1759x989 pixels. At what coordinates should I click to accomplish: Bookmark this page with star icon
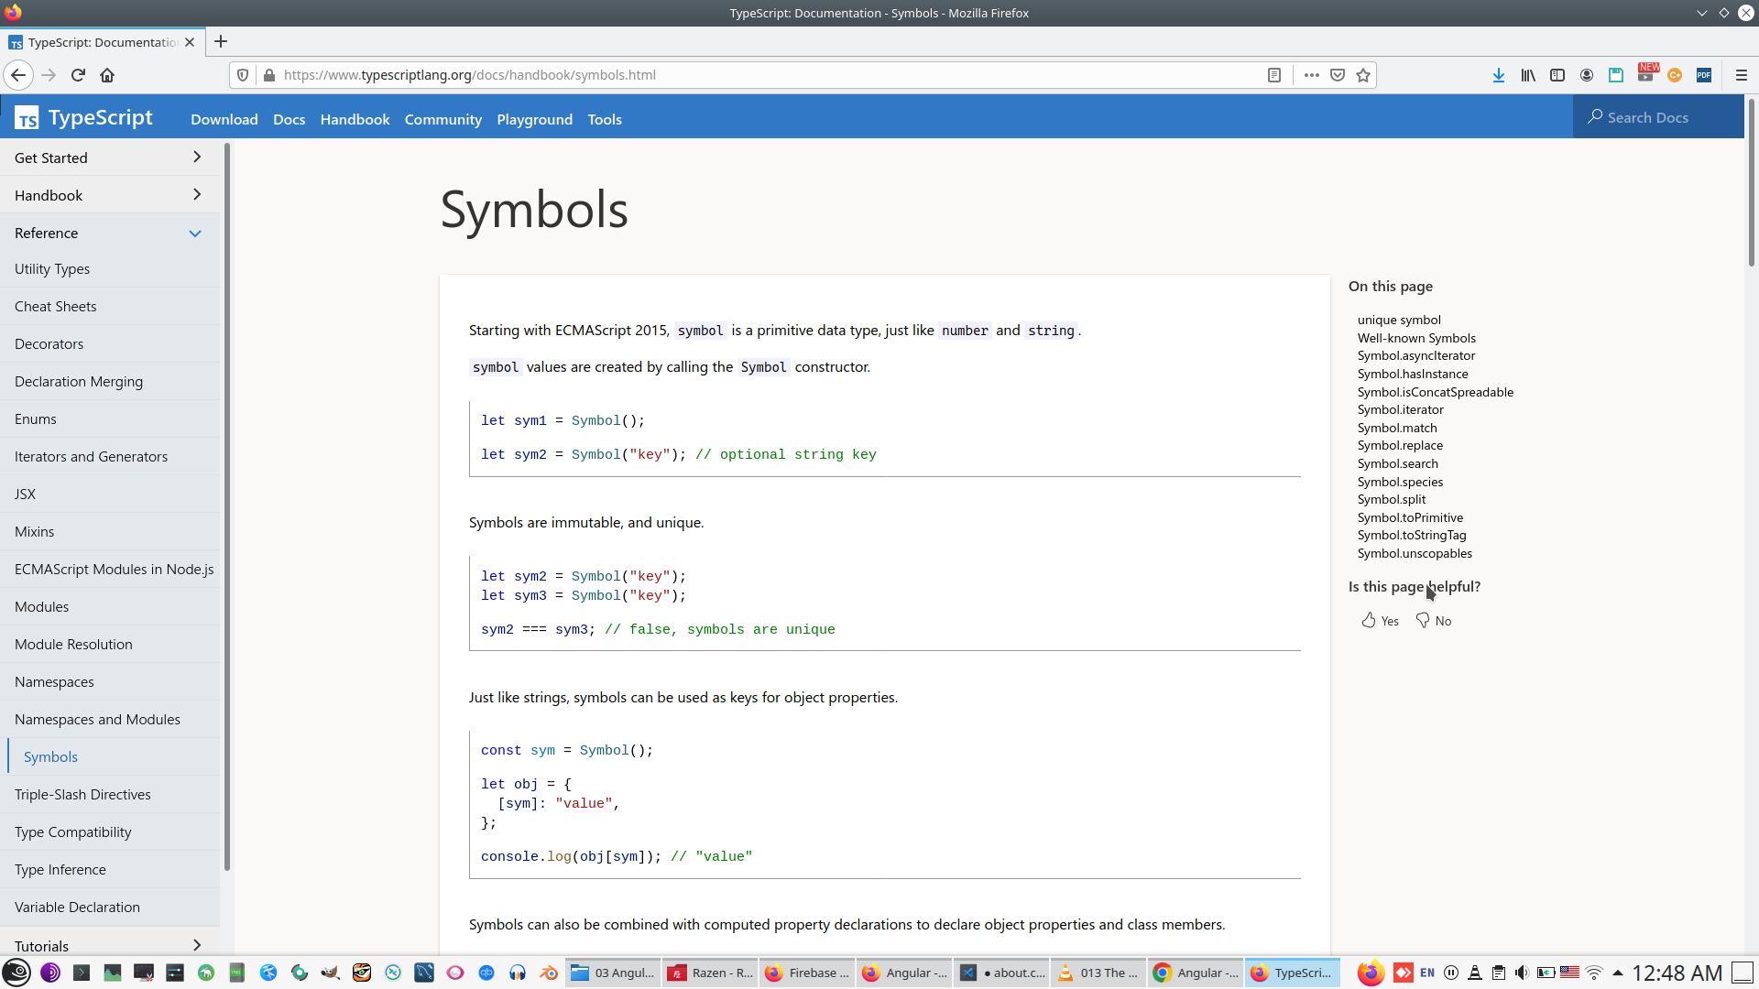[x=1363, y=75]
